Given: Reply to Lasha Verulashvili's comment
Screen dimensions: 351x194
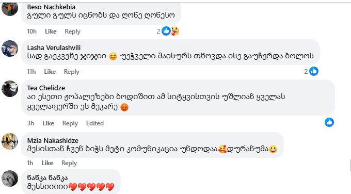Looking at the screenshot, I should click(x=71, y=72).
